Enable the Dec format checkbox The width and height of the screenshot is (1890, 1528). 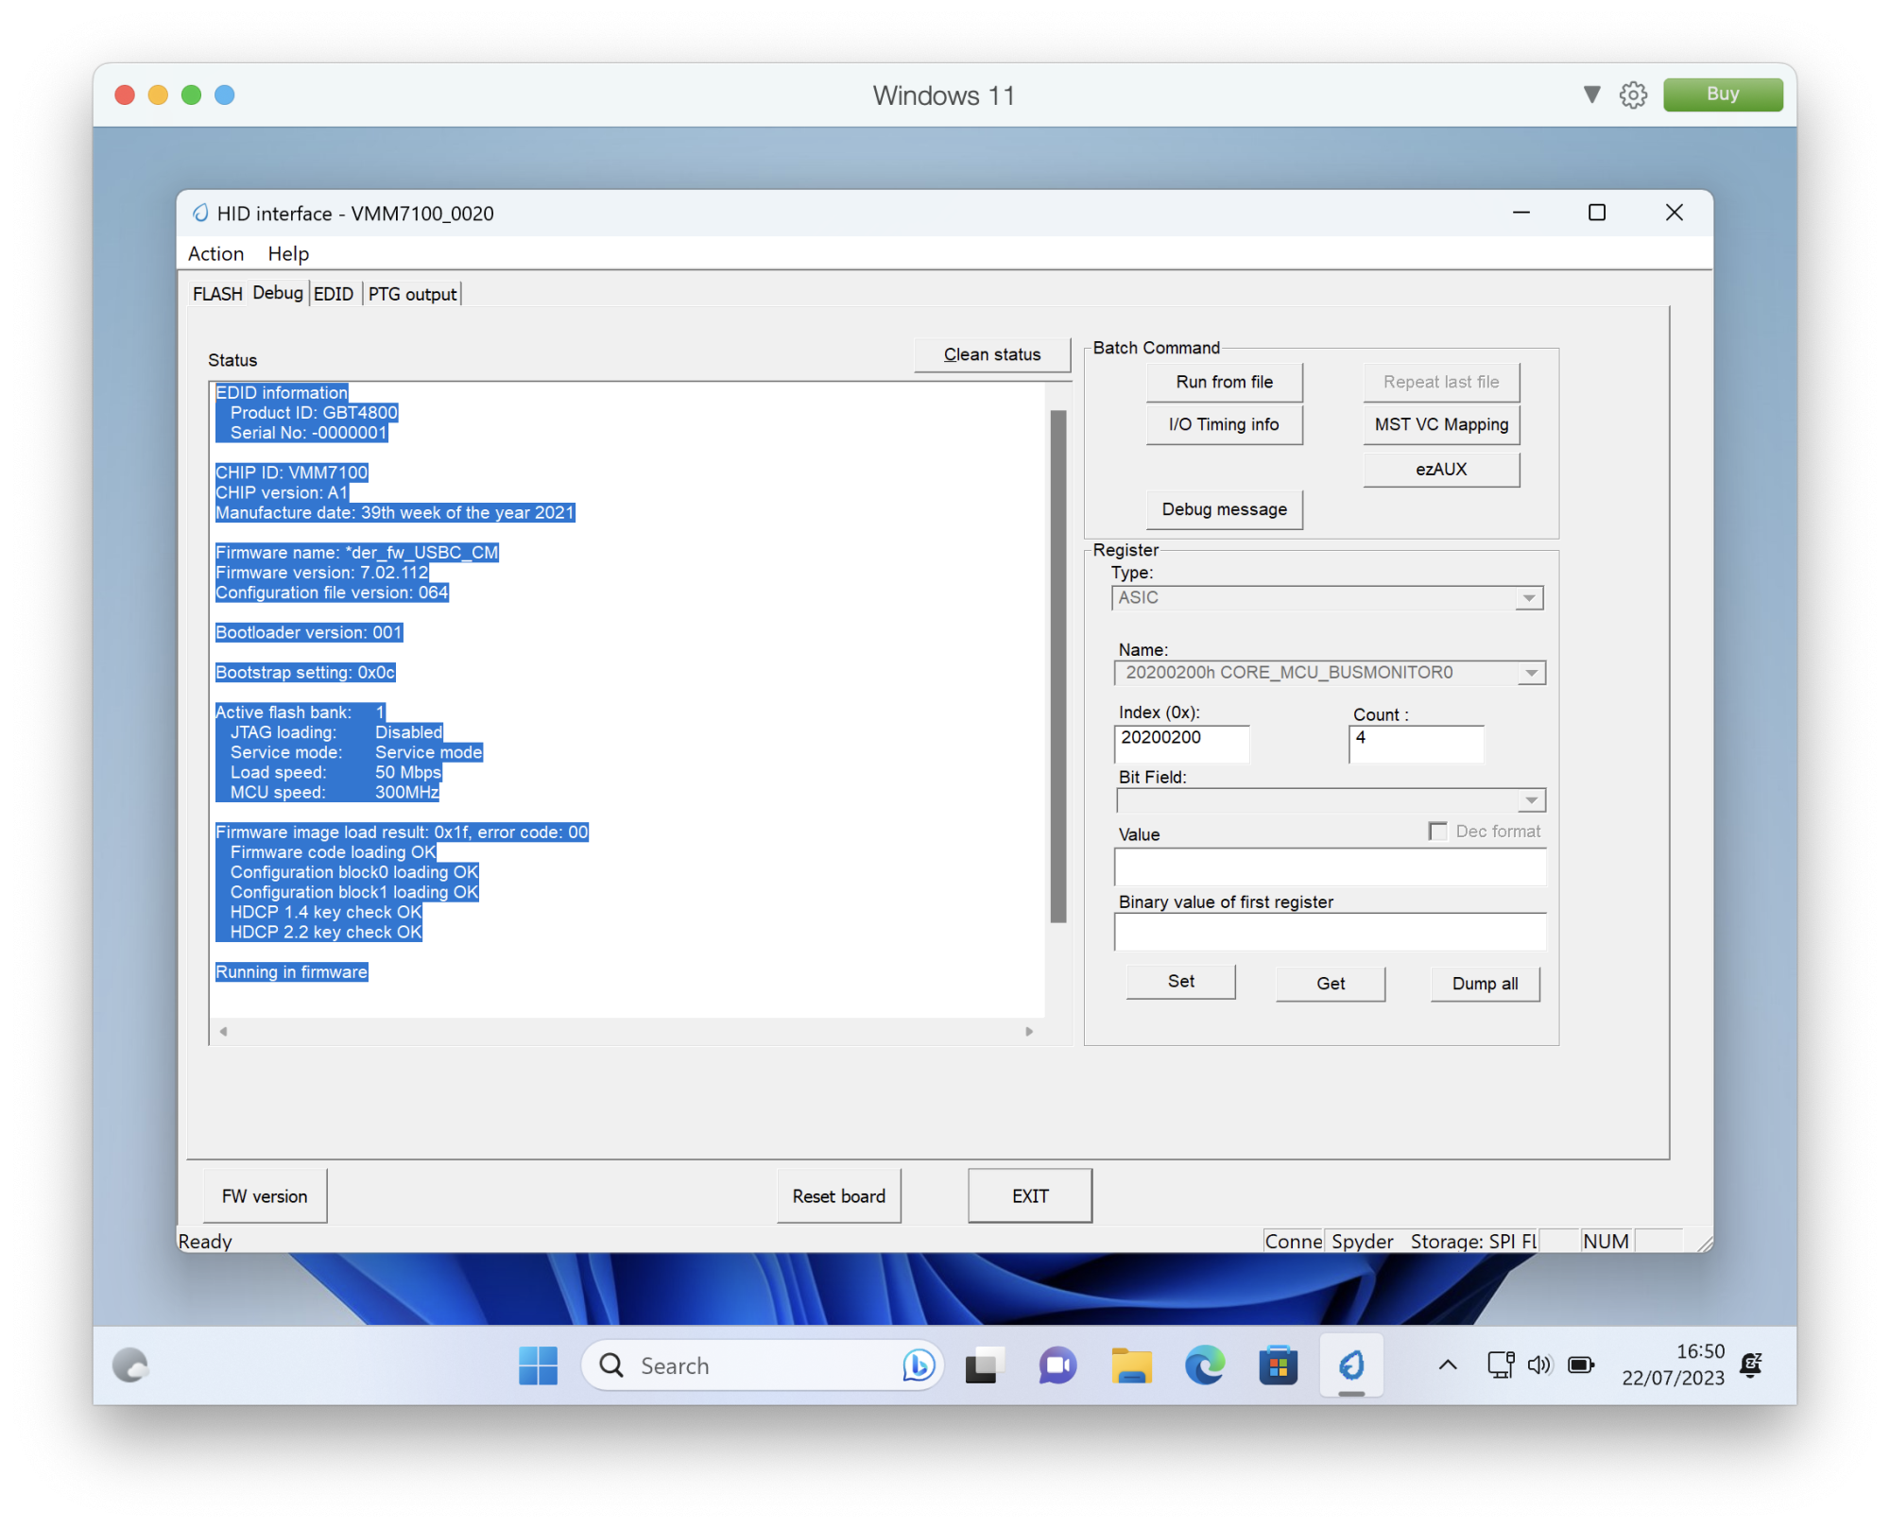click(1437, 831)
